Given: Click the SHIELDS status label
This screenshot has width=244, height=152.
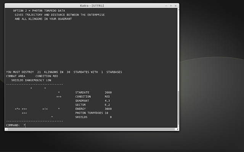Looking at the screenshot, I should [x=81, y=117].
